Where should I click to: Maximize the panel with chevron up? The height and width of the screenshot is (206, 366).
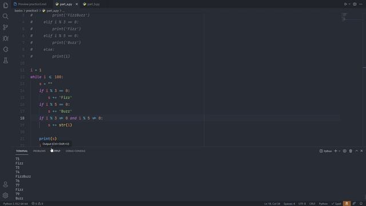[x=356, y=151]
